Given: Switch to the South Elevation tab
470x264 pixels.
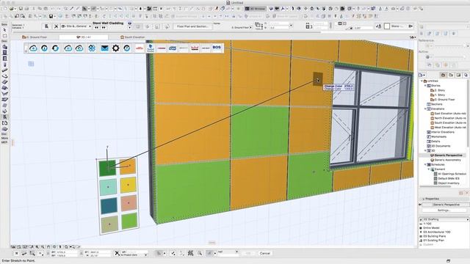Looking at the screenshot, I should click(132, 37).
